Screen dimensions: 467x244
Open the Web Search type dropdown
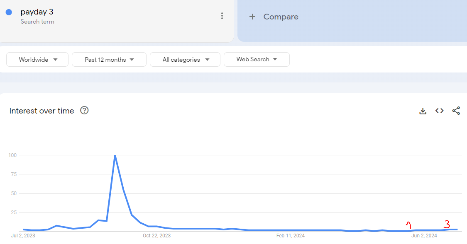tap(257, 59)
